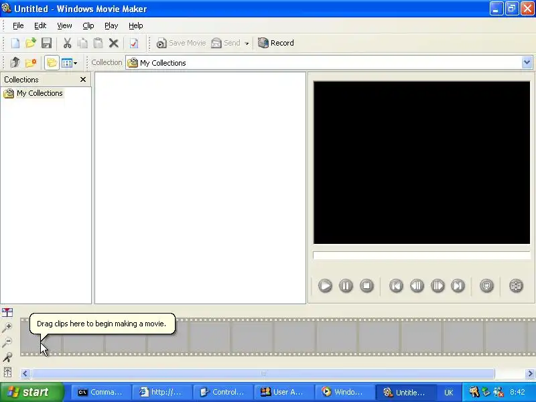Open the View menu
536x402 pixels.
coord(64,25)
